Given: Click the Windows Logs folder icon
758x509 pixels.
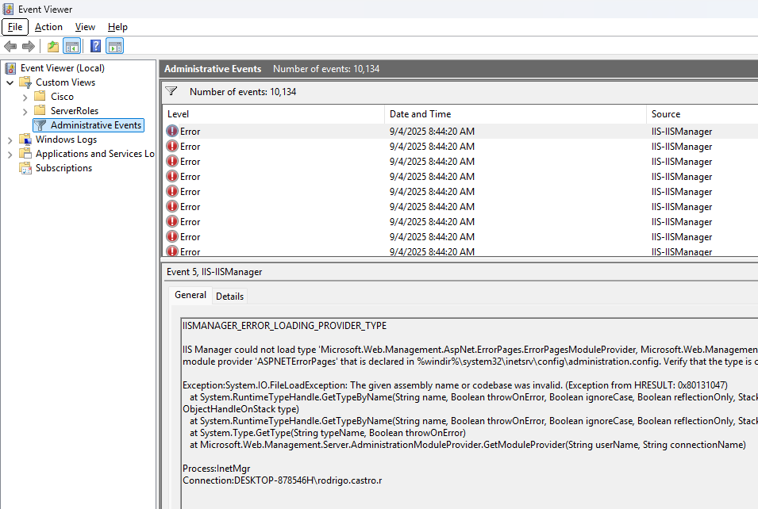Looking at the screenshot, I should tap(25, 139).
